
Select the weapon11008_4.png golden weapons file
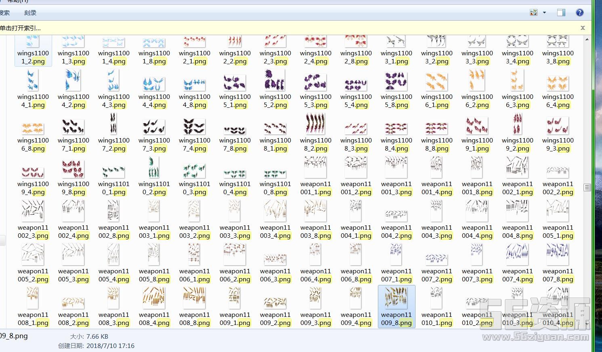click(x=154, y=298)
